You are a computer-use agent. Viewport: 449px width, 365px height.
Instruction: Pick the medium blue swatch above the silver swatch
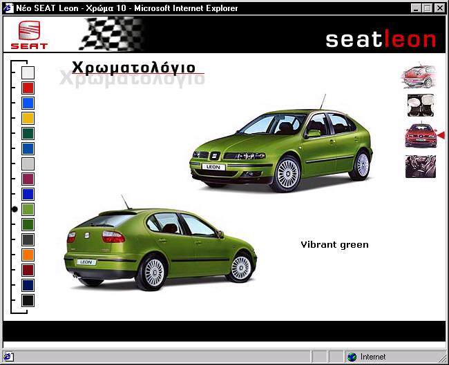coord(28,148)
